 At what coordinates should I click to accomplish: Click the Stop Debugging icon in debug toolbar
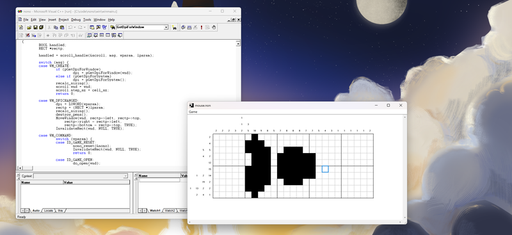[28, 35]
